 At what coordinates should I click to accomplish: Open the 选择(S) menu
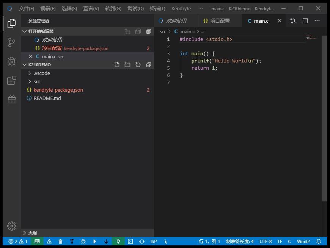[69, 9]
